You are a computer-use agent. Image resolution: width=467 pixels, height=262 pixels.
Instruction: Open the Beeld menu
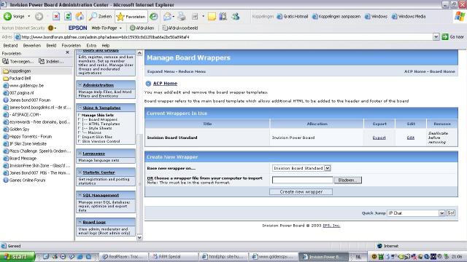click(x=51, y=45)
